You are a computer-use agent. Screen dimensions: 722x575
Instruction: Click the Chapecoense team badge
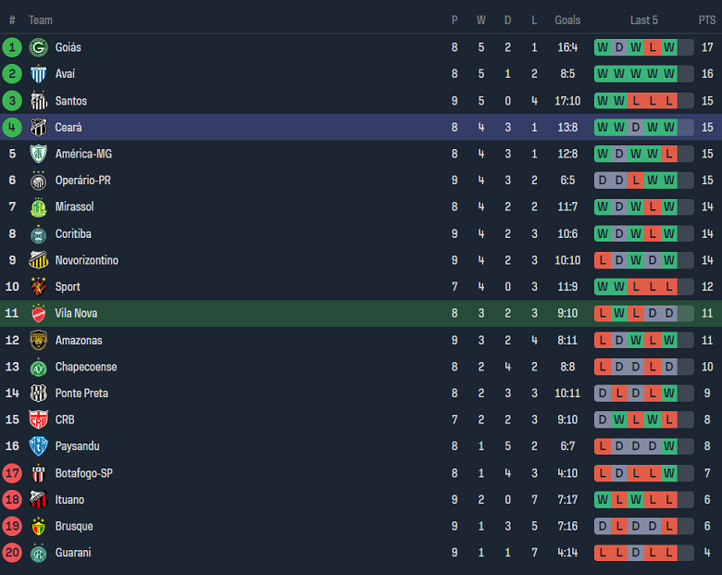pyautogui.click(x=38, y=368)
